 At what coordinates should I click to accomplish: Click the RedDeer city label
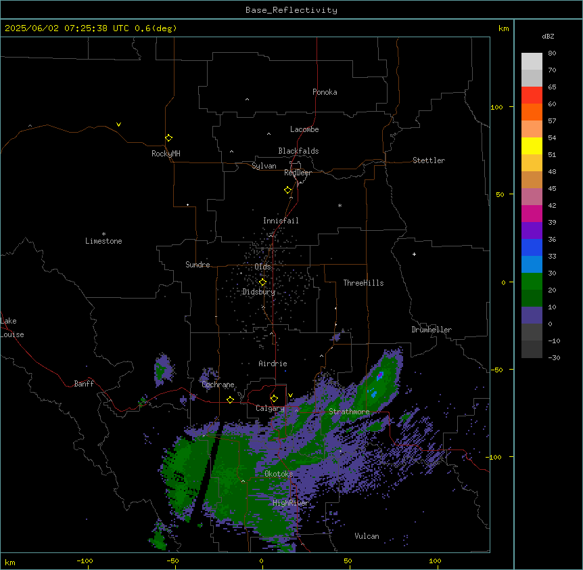tap(298, 173)
